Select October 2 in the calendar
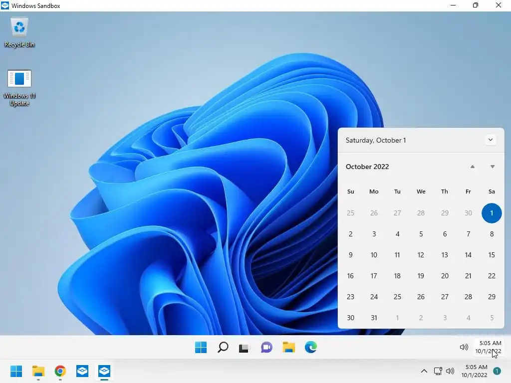Viewport: 511px width, 383px height. pyautogui.click(x=351, y=234)
